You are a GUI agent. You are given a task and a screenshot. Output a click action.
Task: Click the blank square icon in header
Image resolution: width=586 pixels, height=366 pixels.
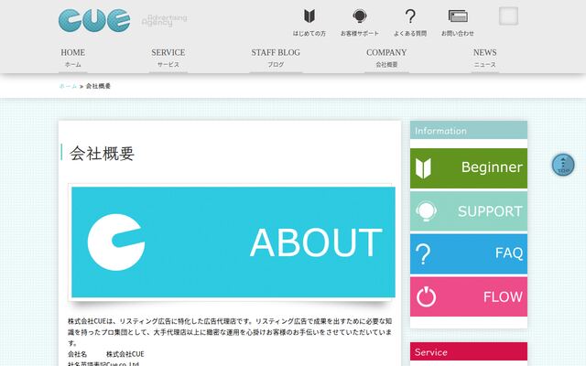coord(508,16)
